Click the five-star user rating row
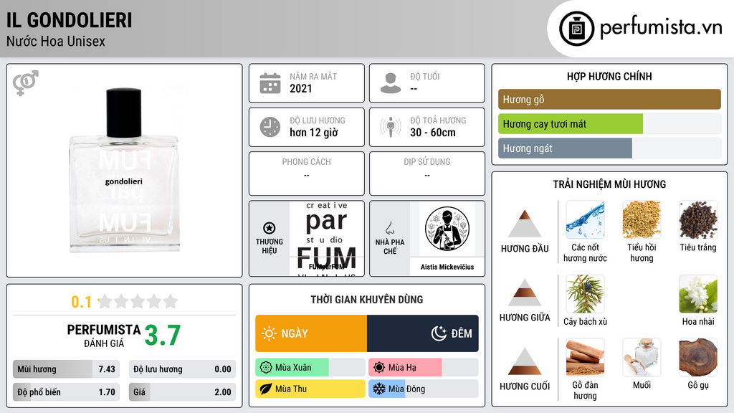This screenshot has width=734, height=413. tap(138, 302)
